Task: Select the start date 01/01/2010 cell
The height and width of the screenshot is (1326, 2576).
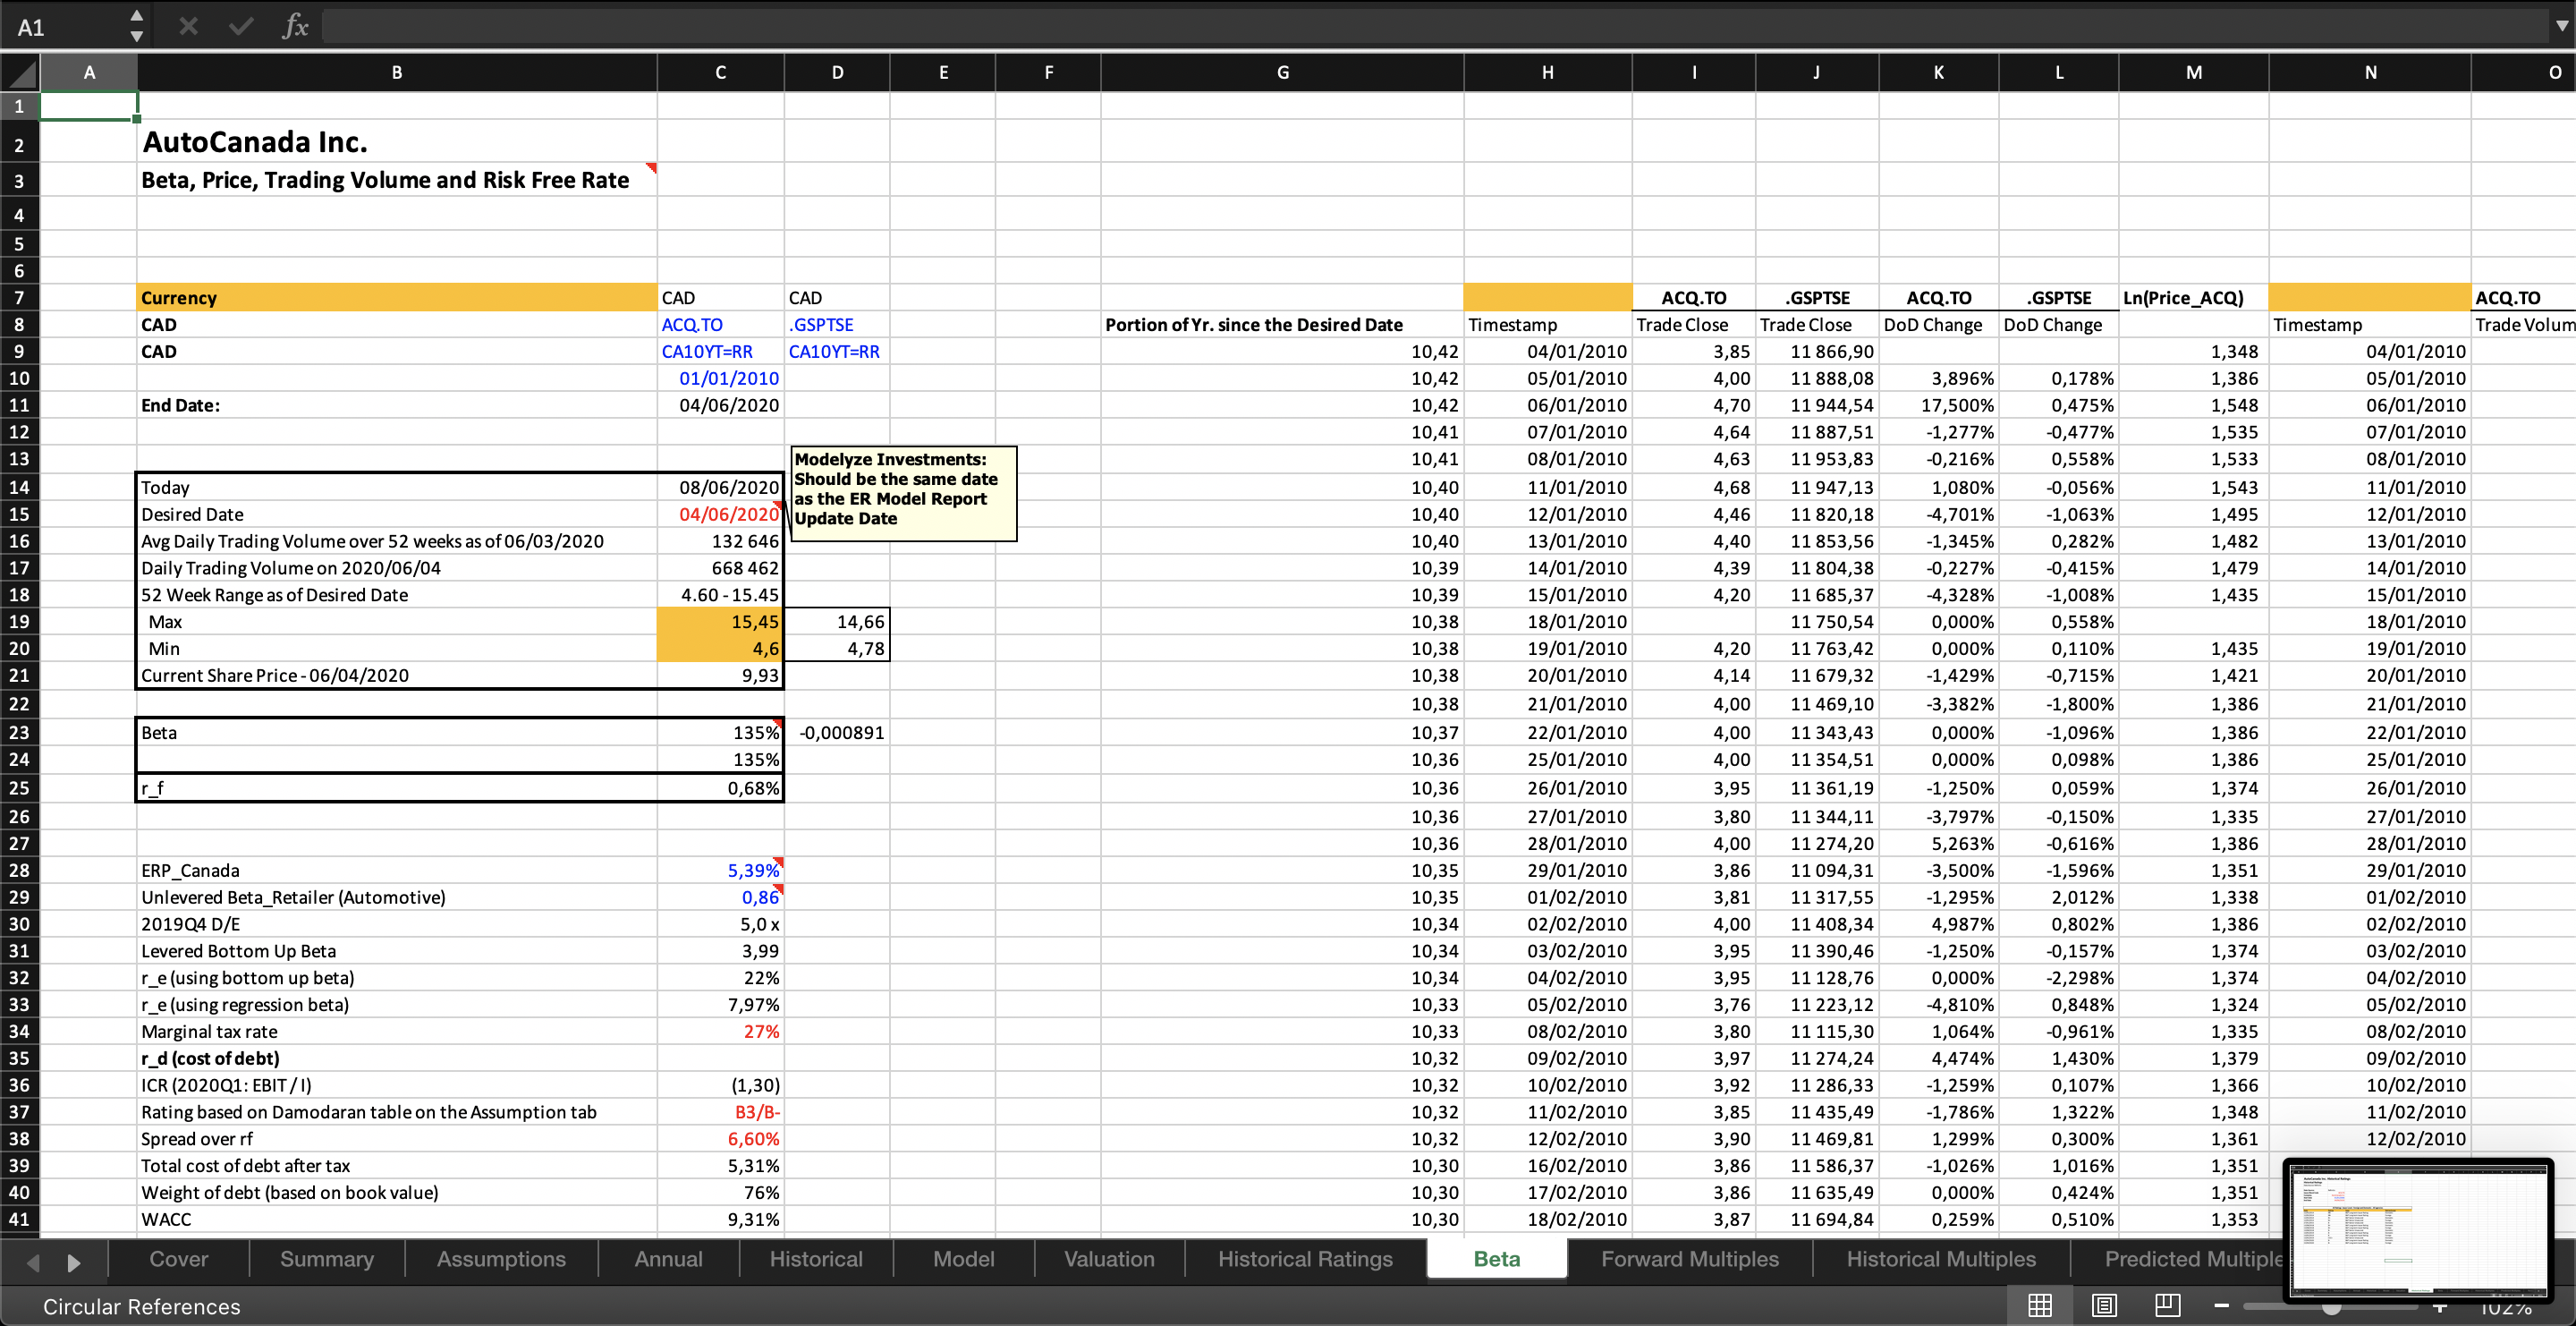Action: [721, 378]
